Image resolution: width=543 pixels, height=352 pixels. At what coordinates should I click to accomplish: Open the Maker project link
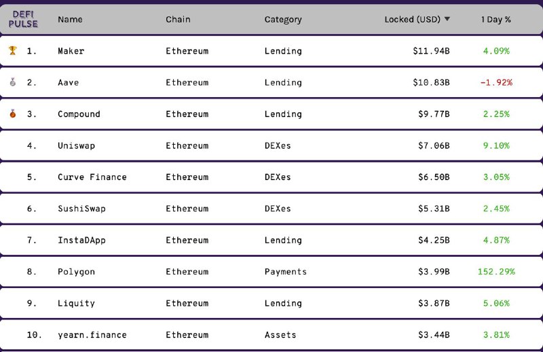point(71,51)
